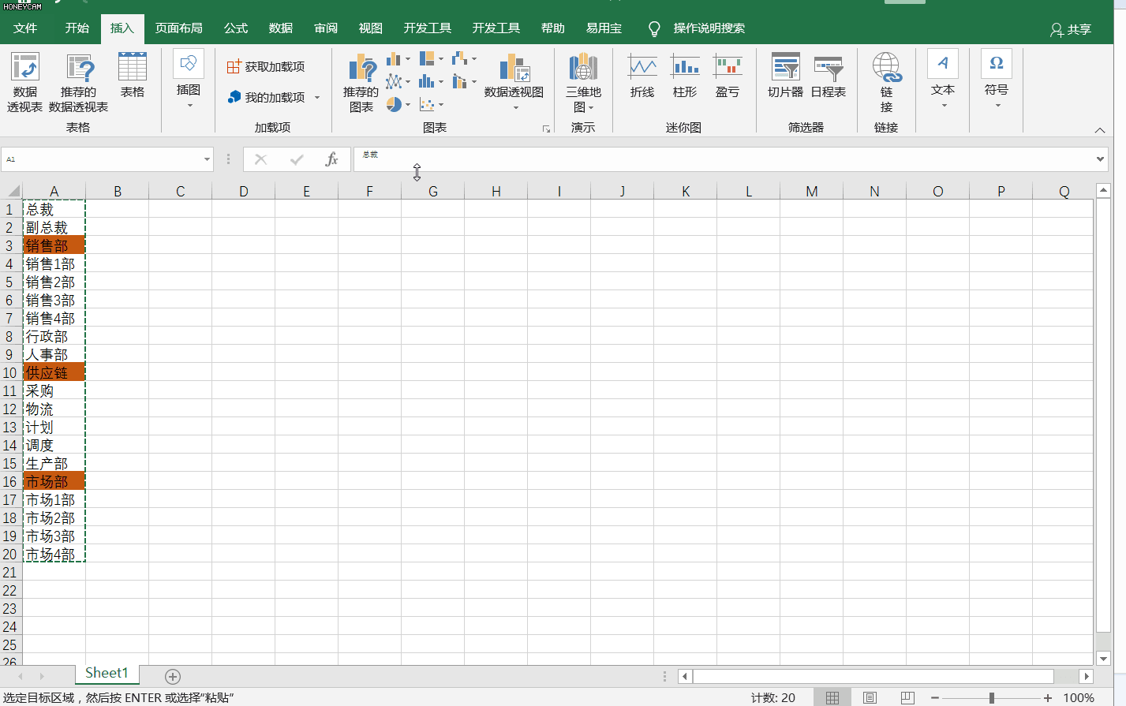
Task: Select the Sheet1 tab
Action: pos(107,673)
